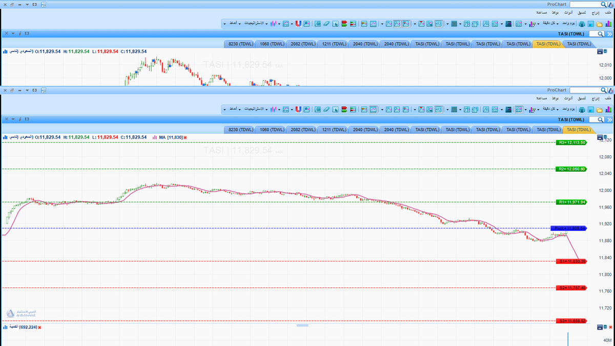Open the إدراج menu in front window

click(596, 98)
